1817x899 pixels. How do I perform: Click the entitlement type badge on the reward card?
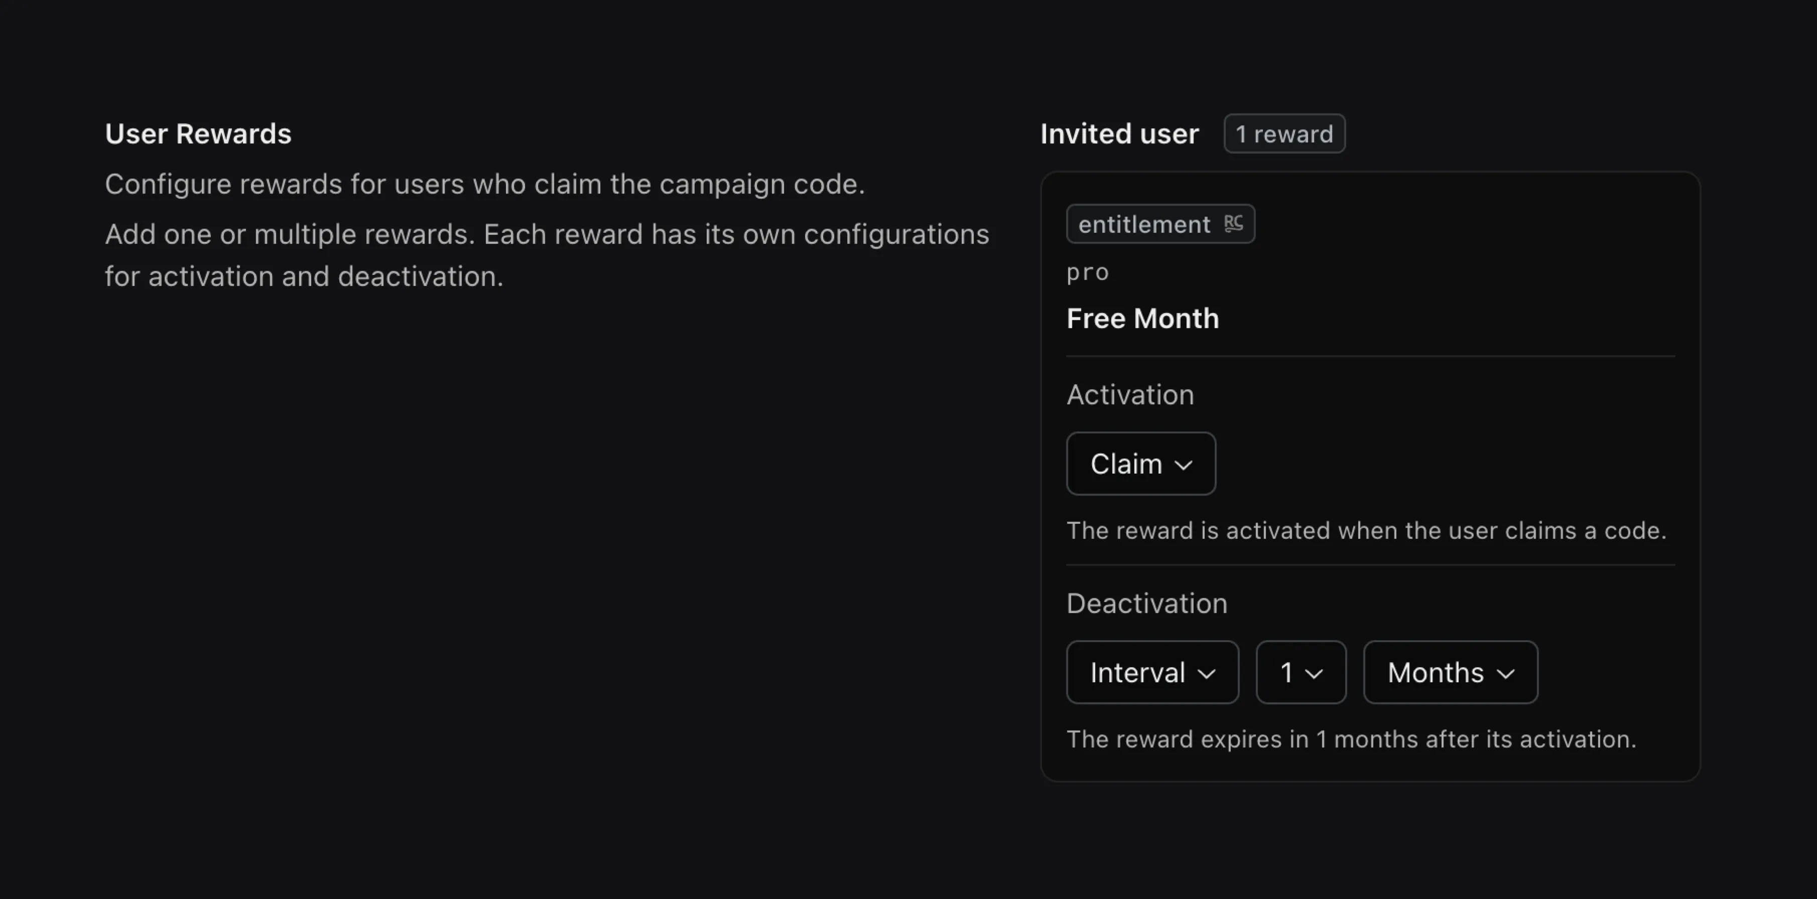1160,224
